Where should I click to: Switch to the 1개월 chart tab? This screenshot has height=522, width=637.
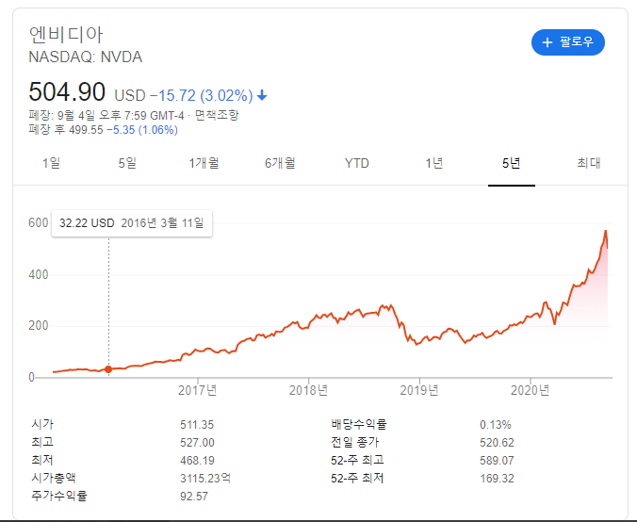[x=204, y=163]
